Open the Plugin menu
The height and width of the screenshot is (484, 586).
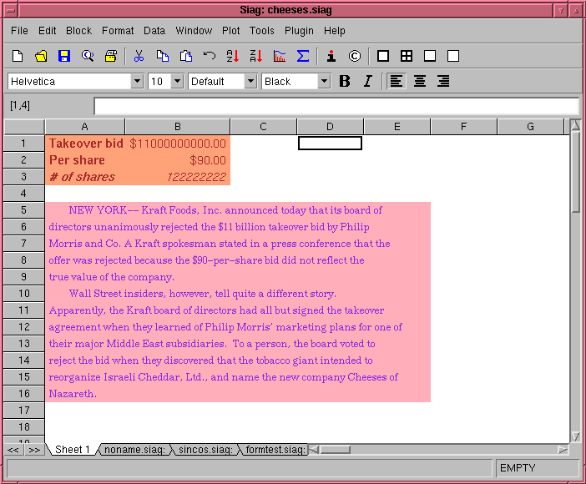[299, 31]
